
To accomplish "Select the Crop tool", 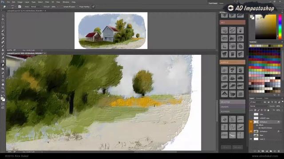I will (x=3, y=34).
